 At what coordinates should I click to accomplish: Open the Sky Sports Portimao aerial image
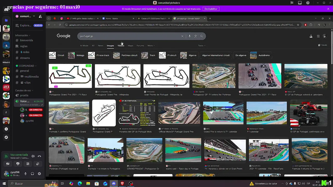pyautogui.click(x=214, y=76)
